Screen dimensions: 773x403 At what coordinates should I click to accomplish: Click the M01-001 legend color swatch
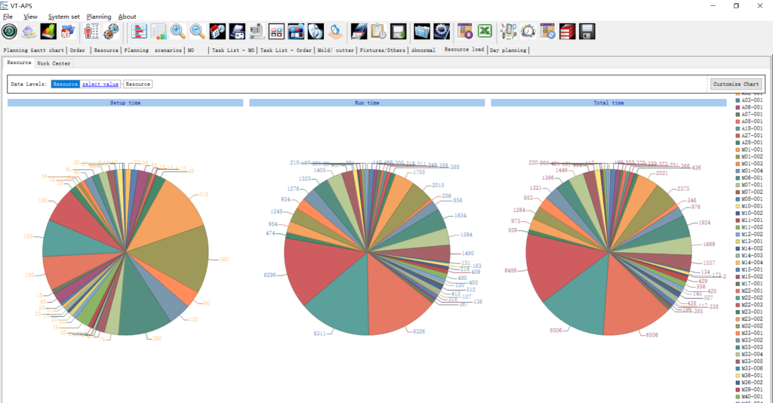click(x=738, y=150)
